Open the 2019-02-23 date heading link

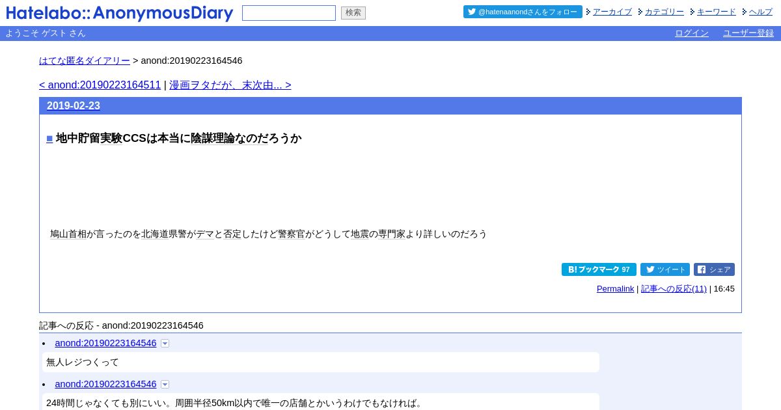pyautogui.click(x=74, y=106)
